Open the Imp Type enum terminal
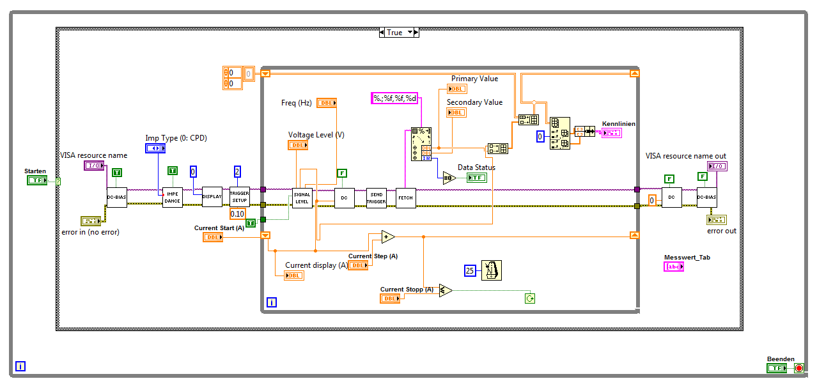The width and height of the screenshot is (817, 388). pyautogui.click(x=155, y=148)
